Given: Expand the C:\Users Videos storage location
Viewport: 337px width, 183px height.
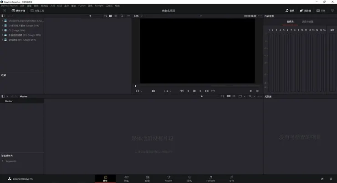Looking at the screenshot, I should (x=3, y=21).
